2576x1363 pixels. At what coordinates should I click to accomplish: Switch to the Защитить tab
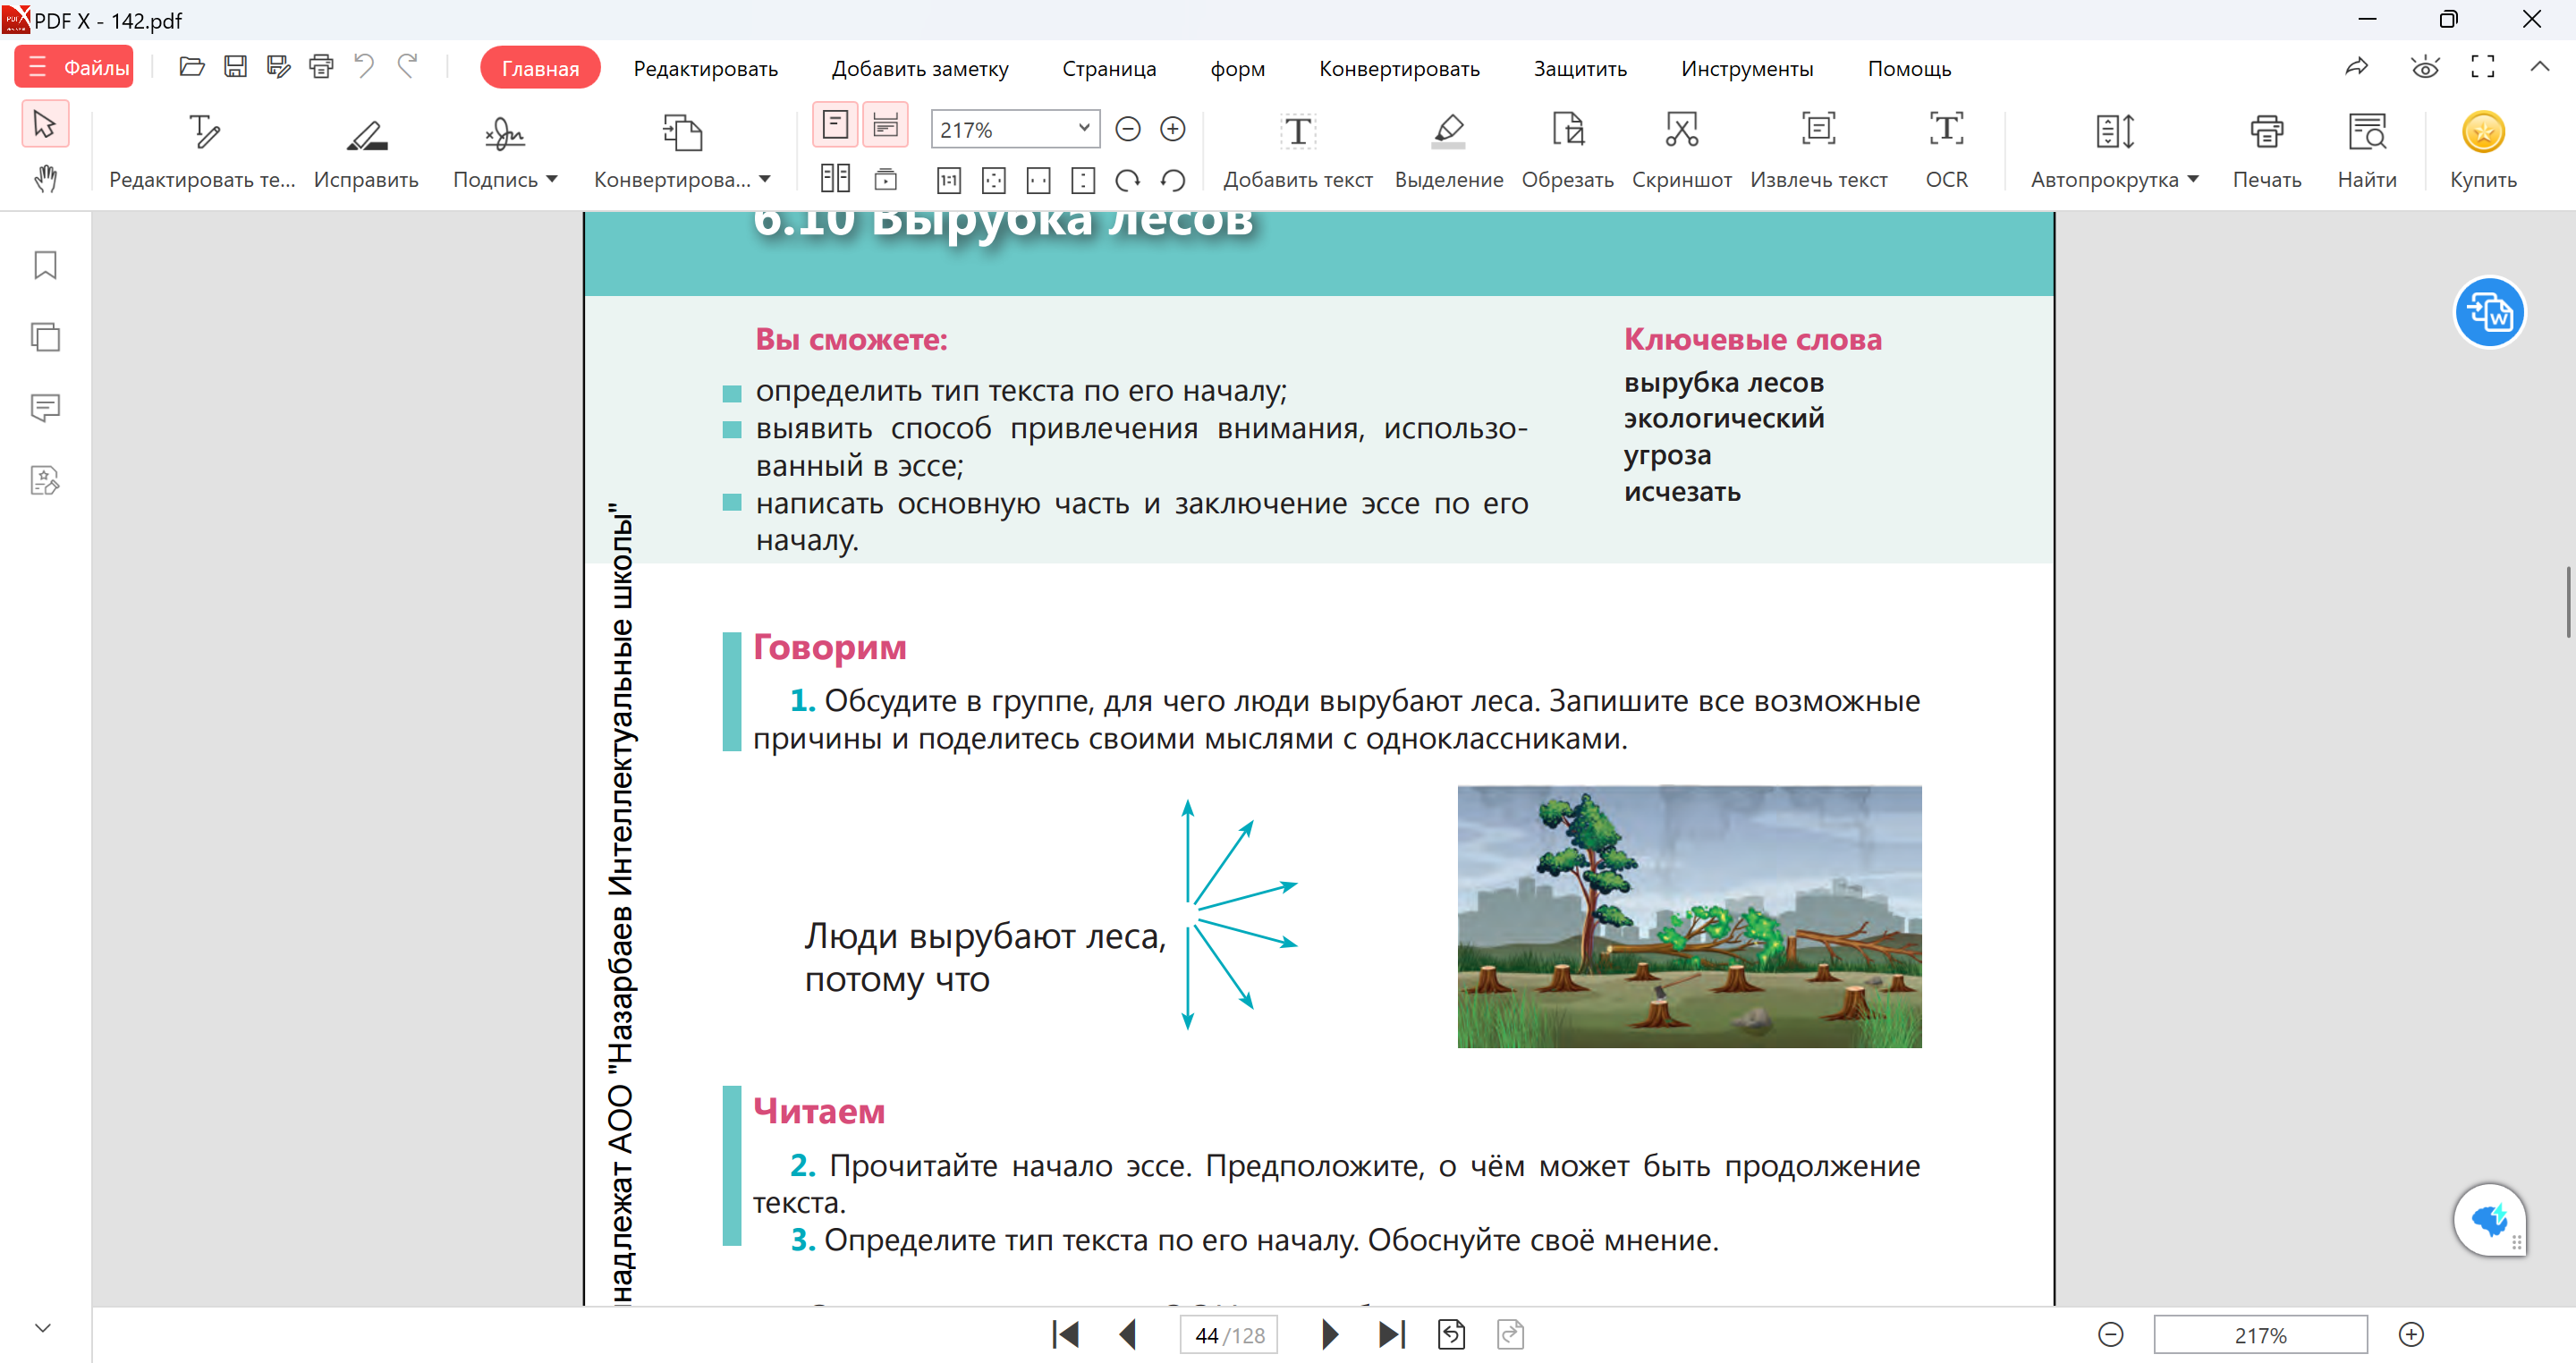(1579, 68)
